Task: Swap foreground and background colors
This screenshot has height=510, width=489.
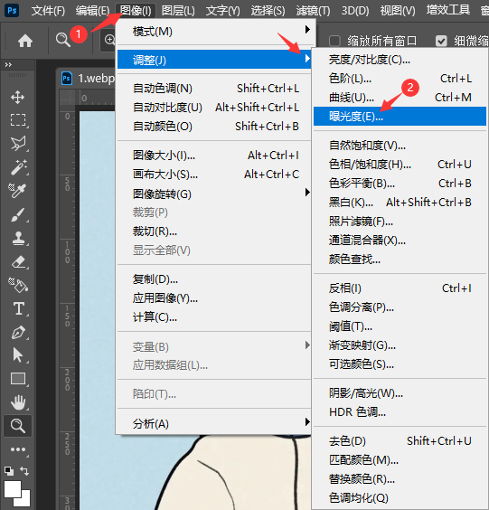Action: [x=24, y=470]
